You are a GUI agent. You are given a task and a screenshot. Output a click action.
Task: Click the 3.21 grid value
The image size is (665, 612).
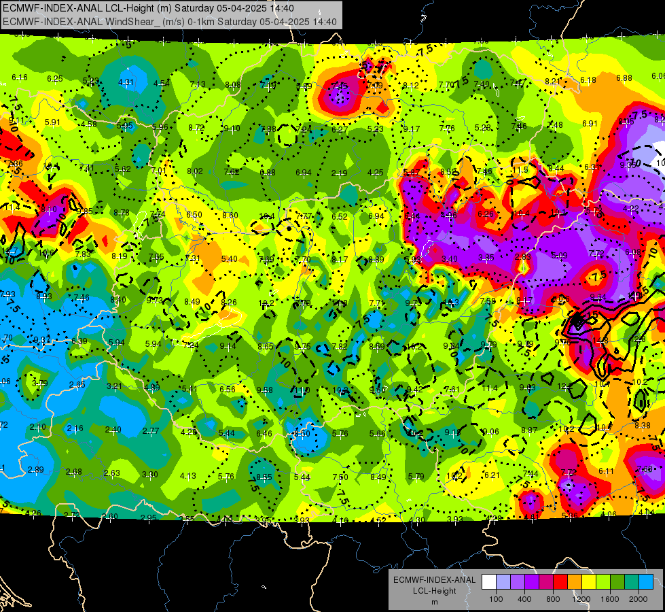tap(115, 386)
